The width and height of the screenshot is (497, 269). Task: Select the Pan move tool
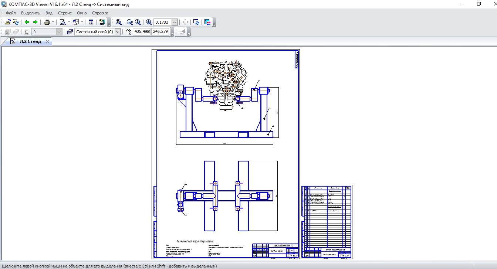pyautogui.click(x=185, y=22)
